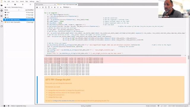Select the highlighted 03-01 notebook file
The image size is (190, 107).
(x=19, y=20)
